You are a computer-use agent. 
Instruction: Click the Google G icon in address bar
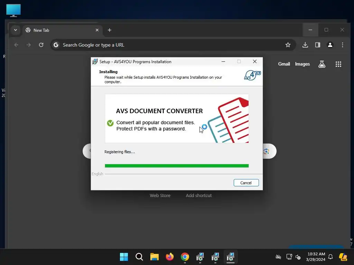pyautogui.click(x=56, y=45)
